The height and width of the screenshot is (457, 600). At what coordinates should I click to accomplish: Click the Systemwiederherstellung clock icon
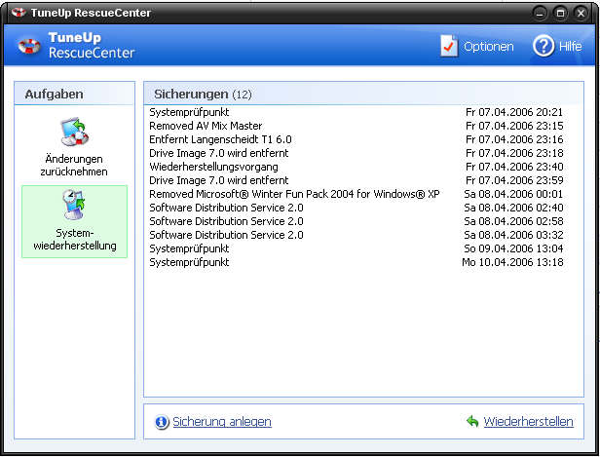(74, 205)
